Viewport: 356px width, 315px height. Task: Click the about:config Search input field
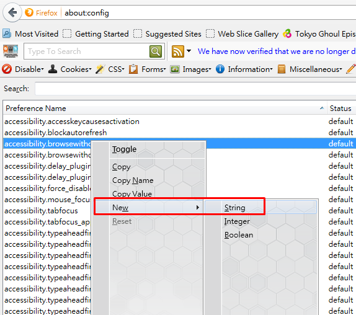195,89
